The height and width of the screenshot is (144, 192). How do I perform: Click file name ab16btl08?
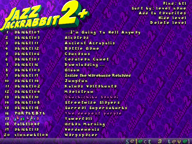(x=27, y=102)
